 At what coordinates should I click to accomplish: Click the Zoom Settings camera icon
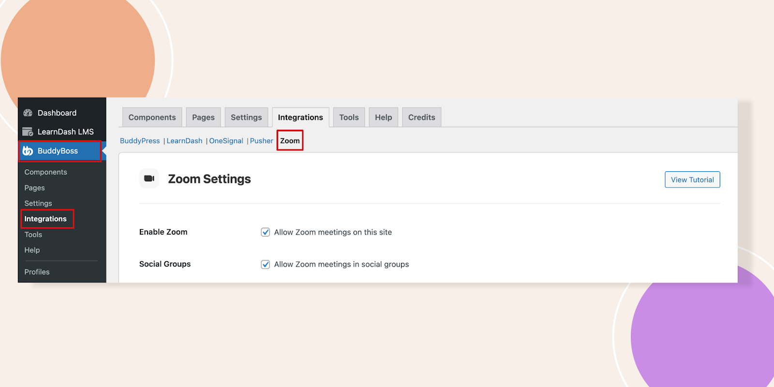[x=149, y=179]
